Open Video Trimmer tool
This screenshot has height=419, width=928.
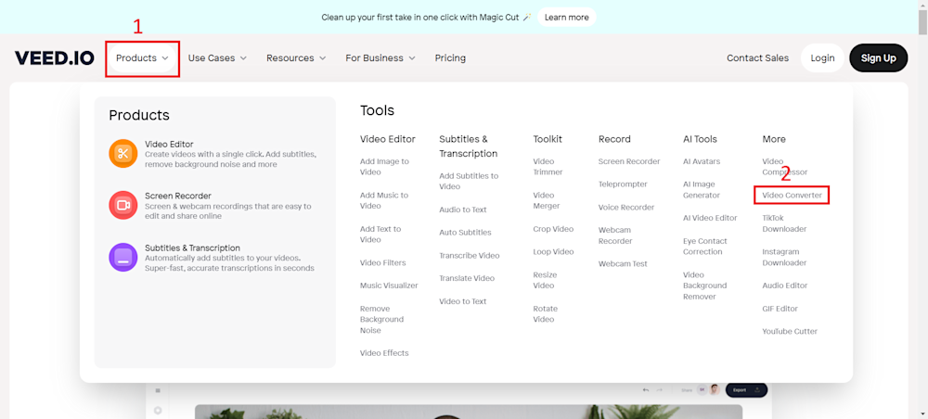coord(548,167)
